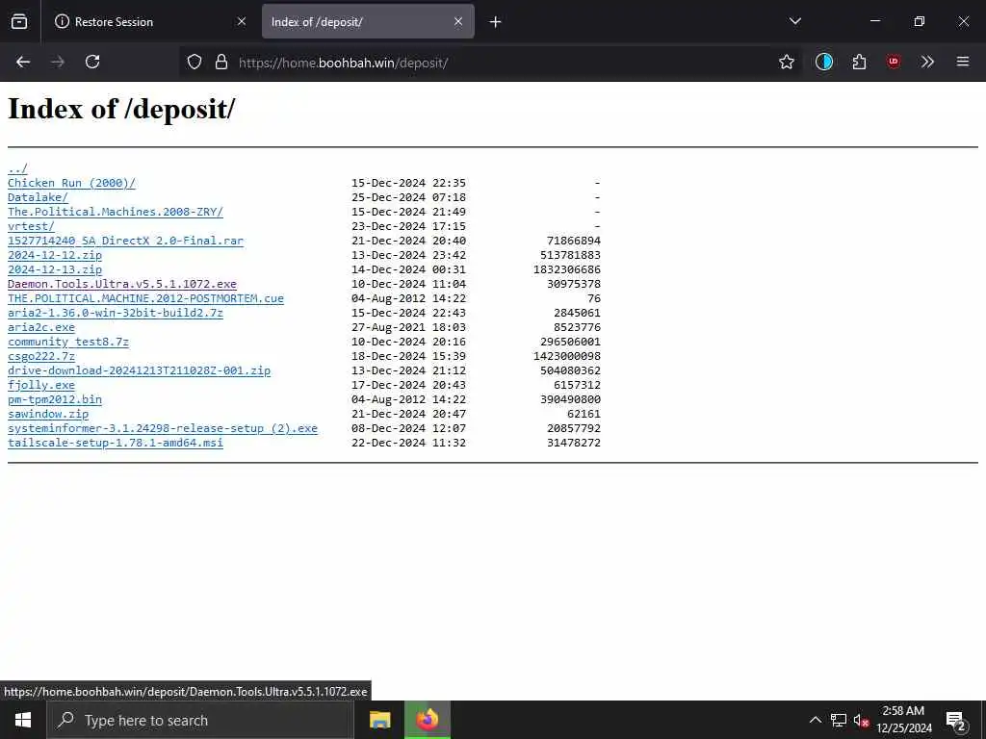
Task: Open the parent directory ../ link
Action: (x=17, y=168)
